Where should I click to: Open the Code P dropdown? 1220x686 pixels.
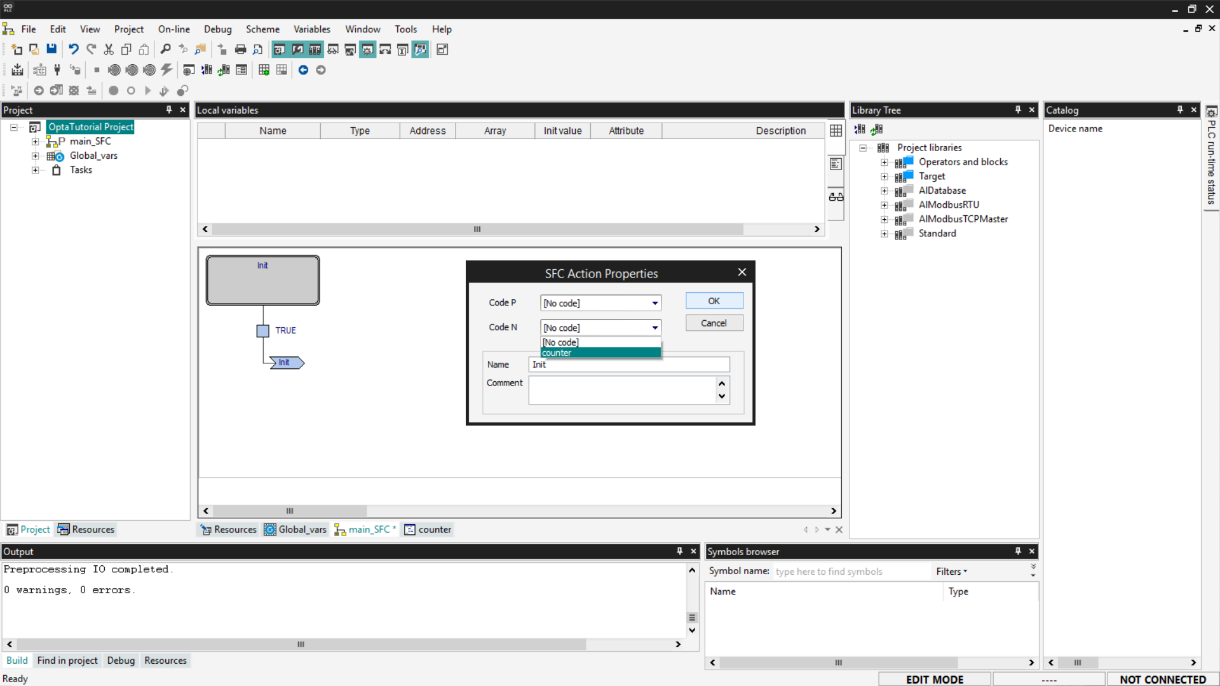[654, 303]
